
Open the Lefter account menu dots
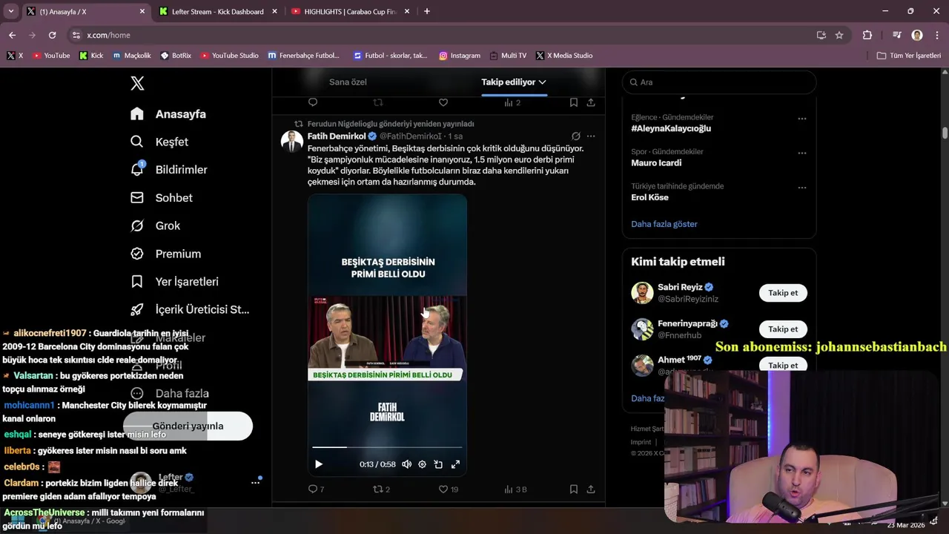[255, 483]
